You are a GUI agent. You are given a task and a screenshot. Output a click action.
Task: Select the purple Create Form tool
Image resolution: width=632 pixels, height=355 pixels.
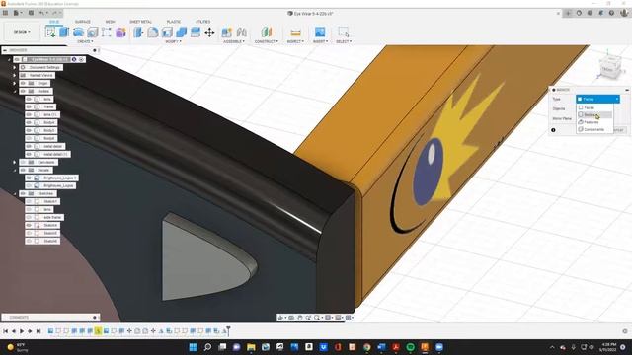pyautogui.click(x=120, y=32)
